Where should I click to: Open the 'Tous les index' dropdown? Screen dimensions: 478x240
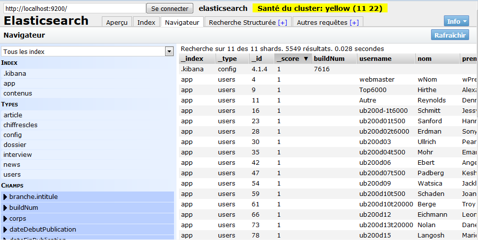[169, 51]
